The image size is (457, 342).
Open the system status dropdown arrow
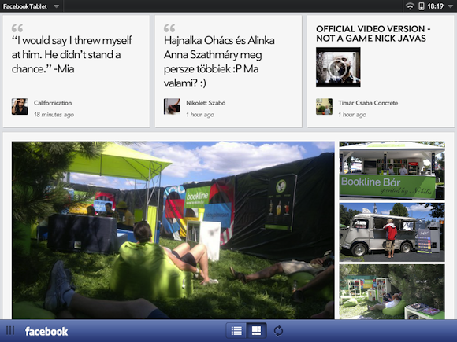coord(451,6)
